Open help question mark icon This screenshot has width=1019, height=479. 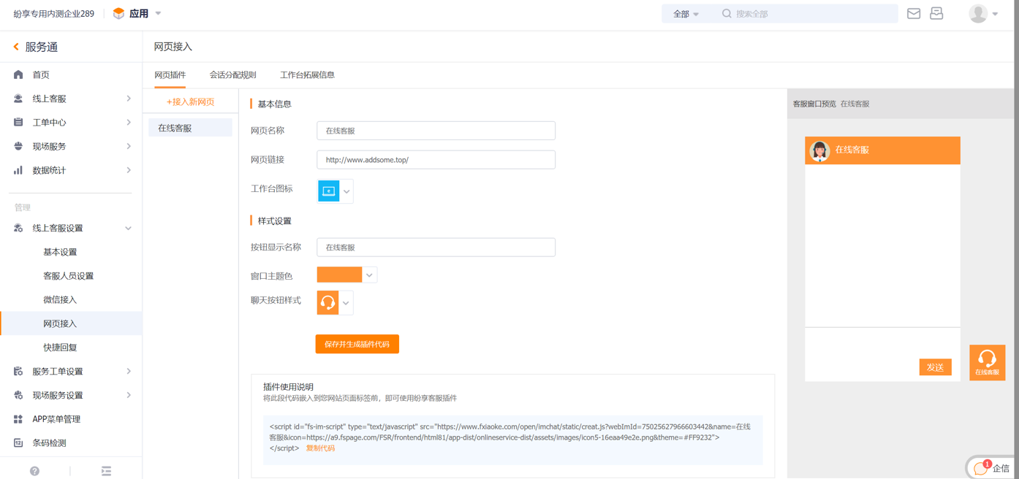(34, 471)
